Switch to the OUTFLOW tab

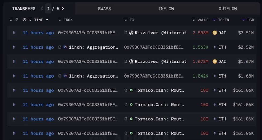228,9
